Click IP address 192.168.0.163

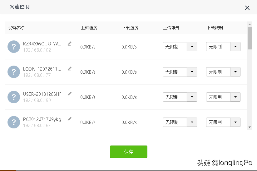pyautogui.click(x=37, y=126)
